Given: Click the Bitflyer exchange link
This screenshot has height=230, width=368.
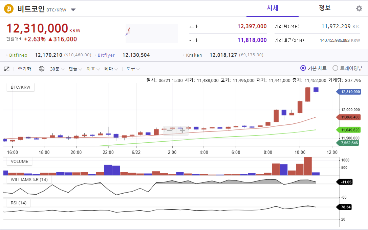Looking at the screenshot, I should click(106, 55).
